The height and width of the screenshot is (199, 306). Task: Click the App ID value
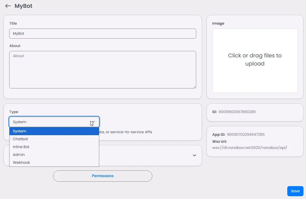[246, 135]
